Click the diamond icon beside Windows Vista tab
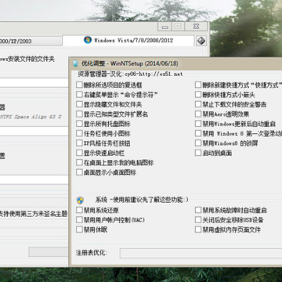282x282 pixels. tap(201, 41)
